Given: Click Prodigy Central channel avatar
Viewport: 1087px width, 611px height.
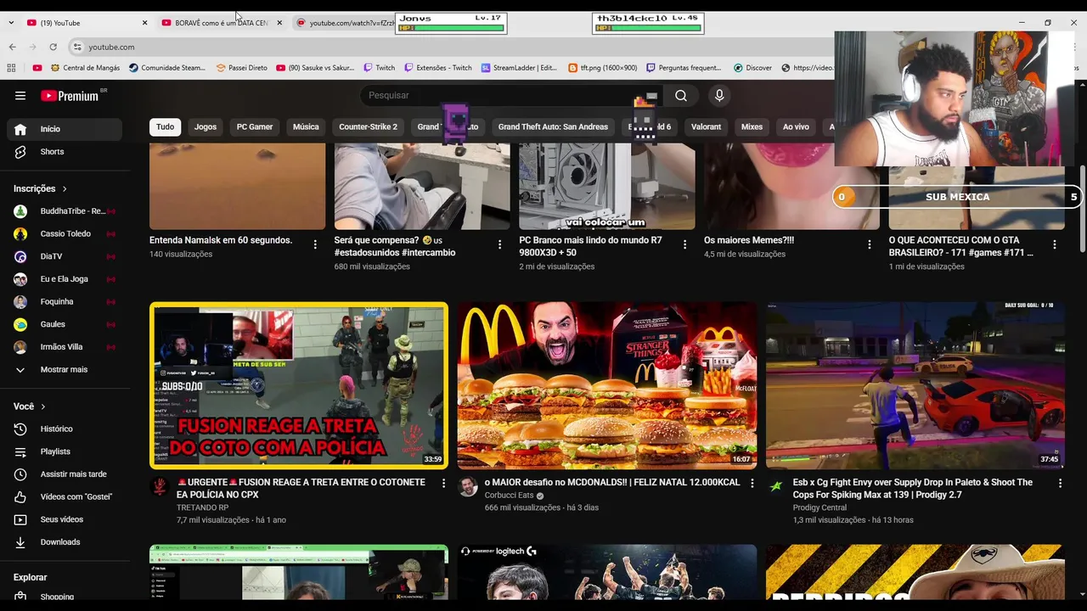Looking at the screenshot, I should click(776, 486).
